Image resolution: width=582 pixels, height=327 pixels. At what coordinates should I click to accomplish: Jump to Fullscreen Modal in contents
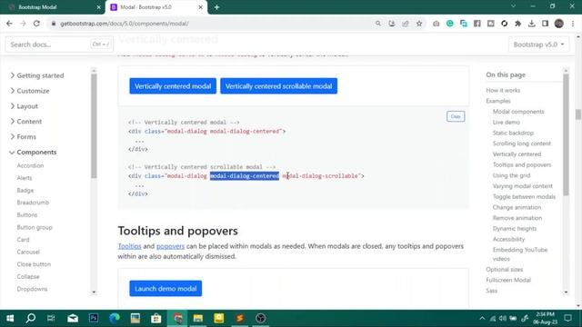pos(508,281)
